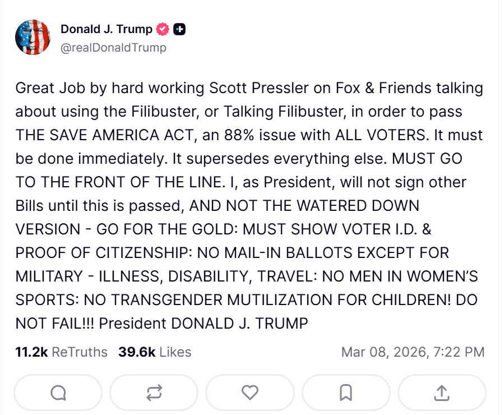This screenshot has height=415, width=504.
Task: Click the closing "President DONALD J. TRUMP" signature
Action: [206, 324]
